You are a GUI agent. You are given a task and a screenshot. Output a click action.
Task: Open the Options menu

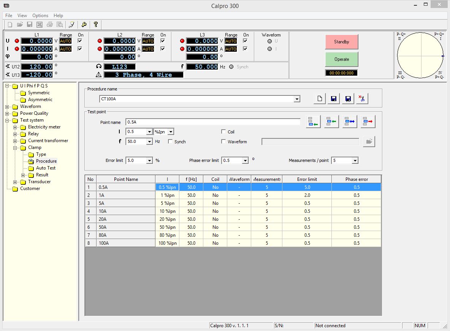[x=40, y=16]
